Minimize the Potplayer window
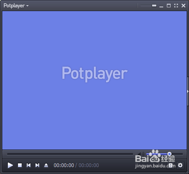Image resolution: width=189 pixels, height=174 pixels. coord(161,6)
